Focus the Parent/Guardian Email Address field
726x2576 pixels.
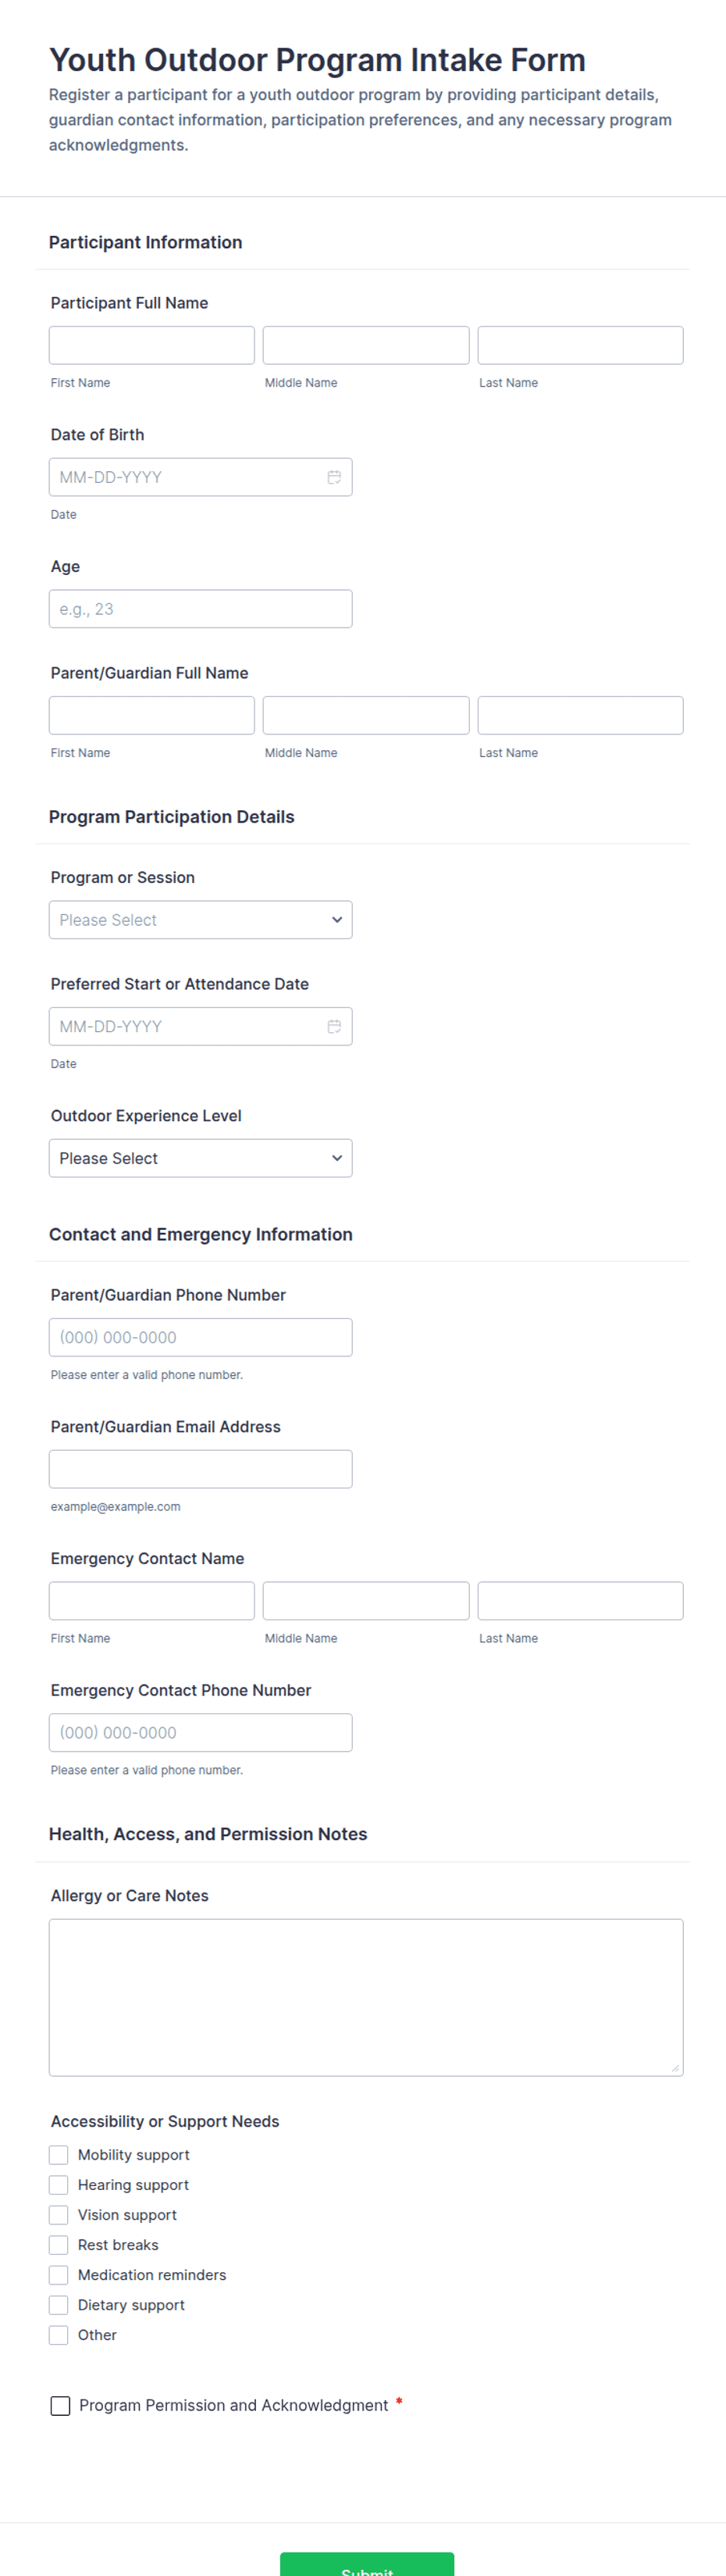201,1469
